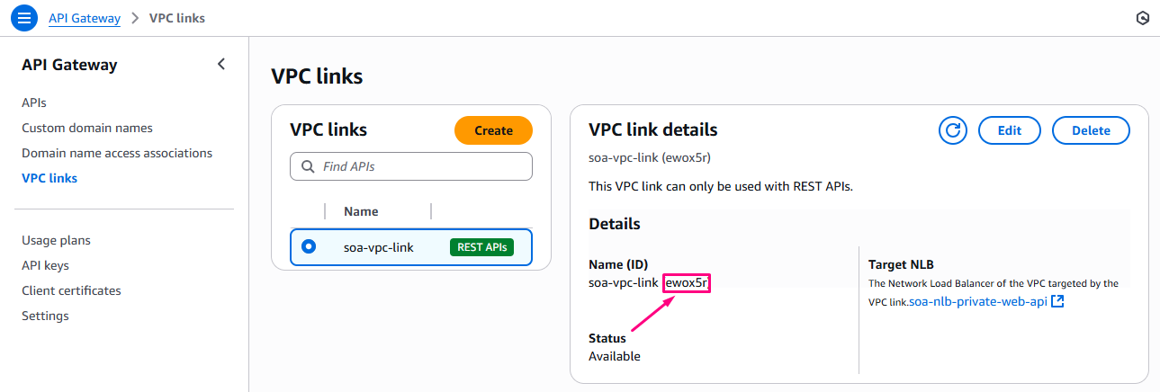Select VPC links in the sidebar
This screenshot has height=392, width=1160.
pyautogui.click(x=49, y=178)
